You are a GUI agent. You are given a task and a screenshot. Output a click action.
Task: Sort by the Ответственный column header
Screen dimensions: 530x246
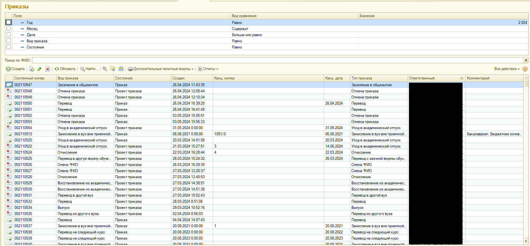pos(436,78)
